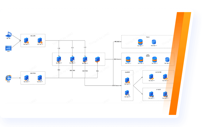203x127 pixels.
Task: Select left server with database badge in bottom-right group
Action: 151,94
